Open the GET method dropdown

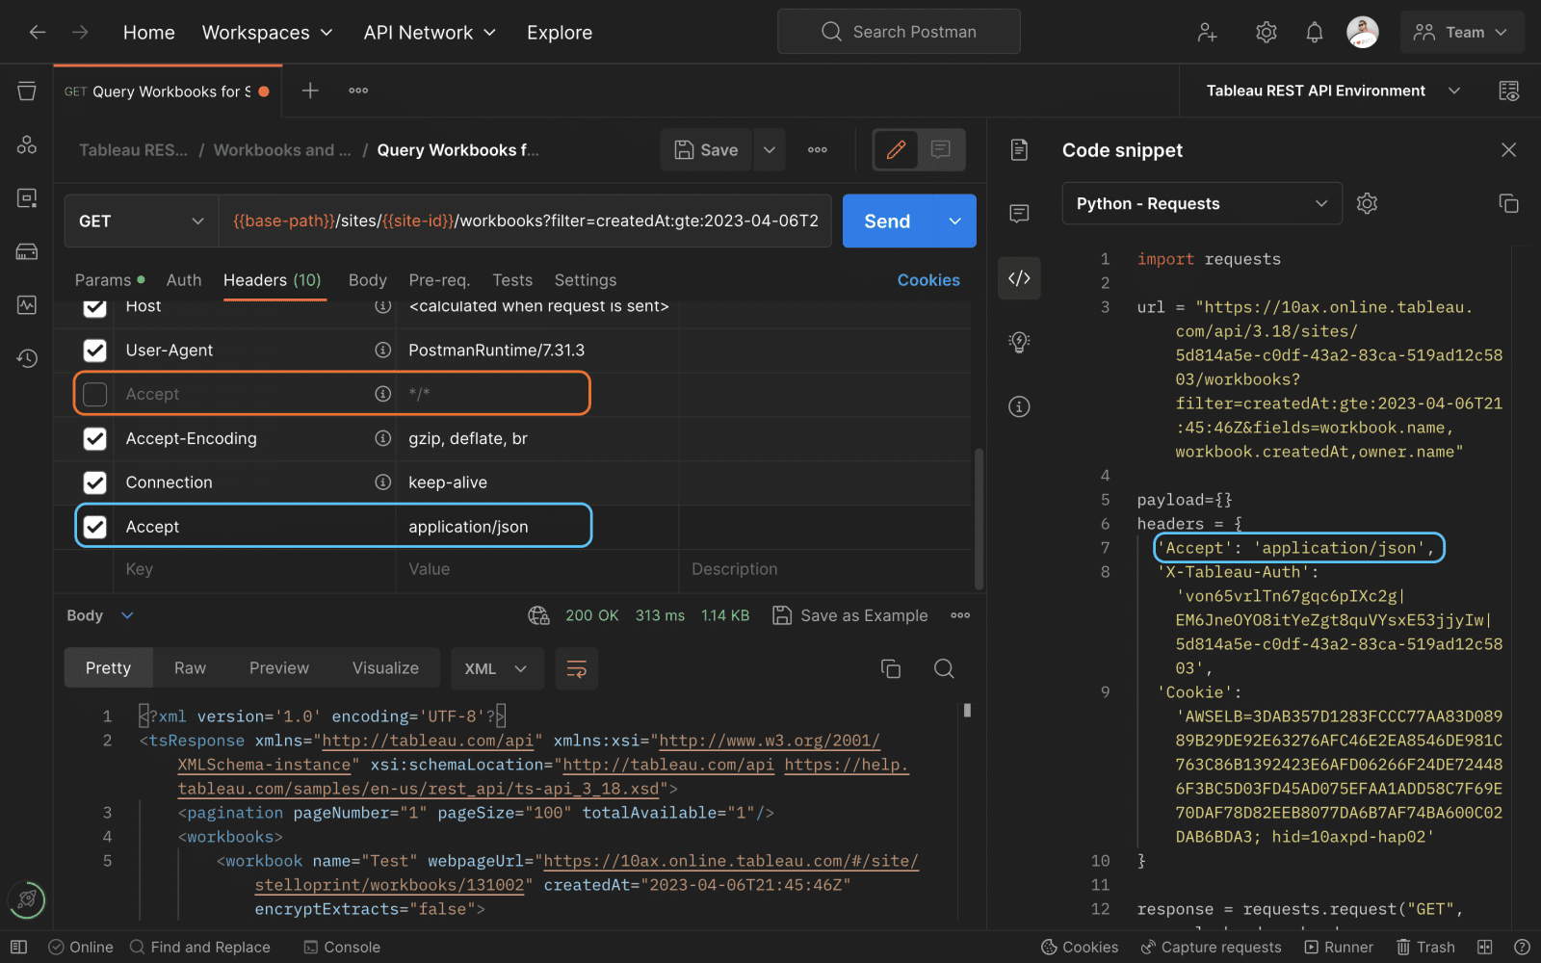[x=141, y=221]
